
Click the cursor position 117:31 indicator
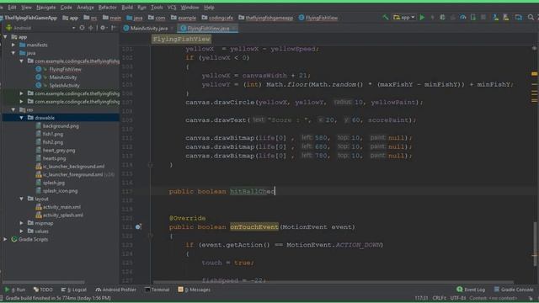click(x=421, y=298)
